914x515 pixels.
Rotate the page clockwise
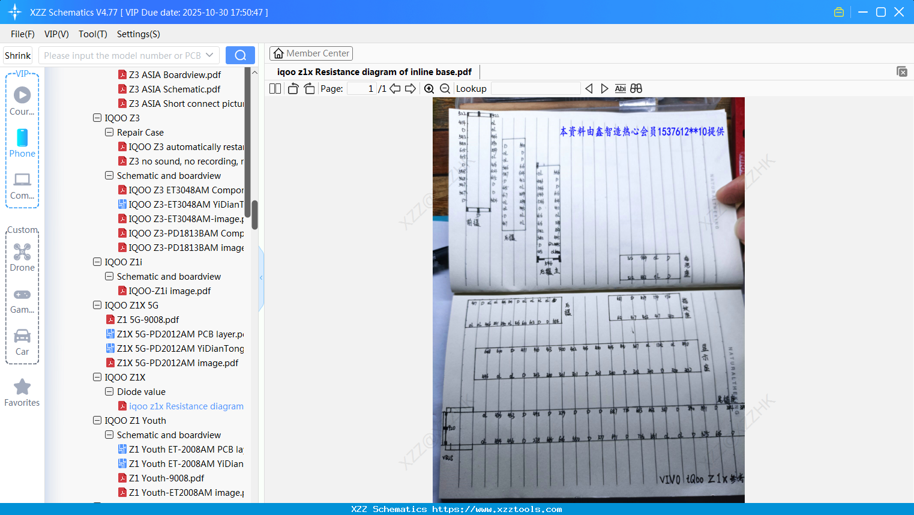click(x=309, y=89)
